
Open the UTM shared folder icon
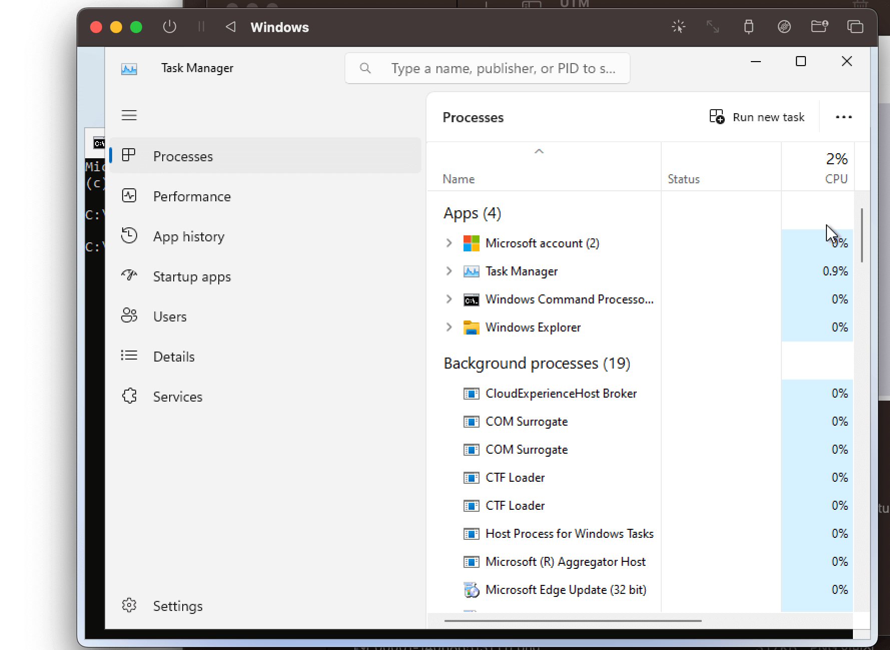click(x=819, y=27)
